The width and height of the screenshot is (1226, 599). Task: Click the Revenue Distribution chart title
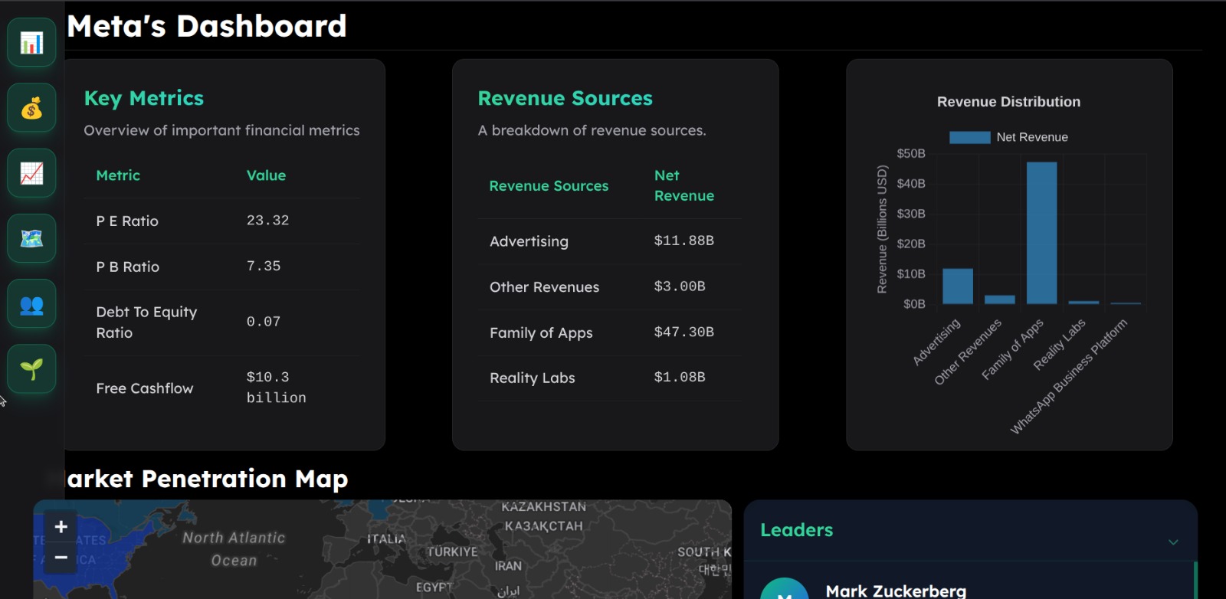1008,102
